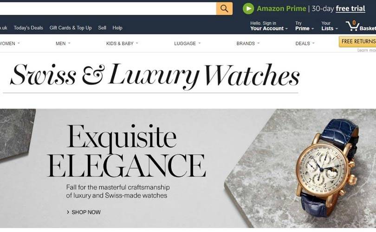Click the Today's Deals link
Image resolution: width=376 pixels, height=232 pixels.
click(28, 28)
